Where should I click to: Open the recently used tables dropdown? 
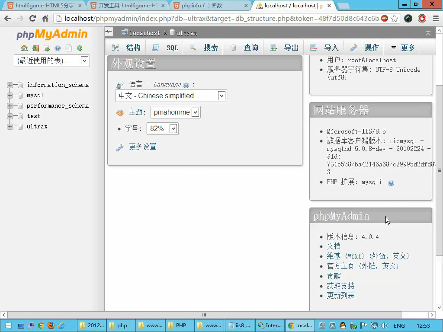click(52, 61)
